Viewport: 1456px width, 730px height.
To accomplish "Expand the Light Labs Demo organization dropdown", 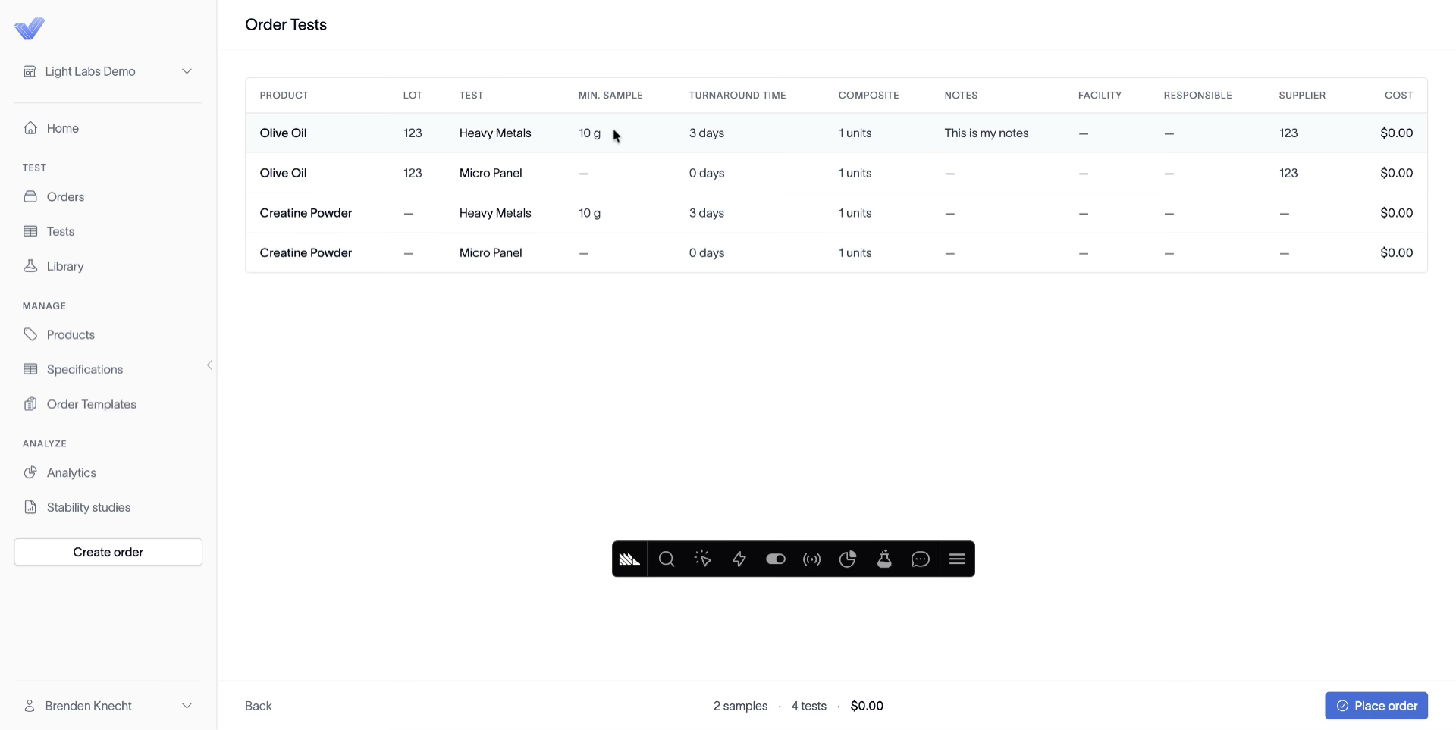I will point(187,71).
